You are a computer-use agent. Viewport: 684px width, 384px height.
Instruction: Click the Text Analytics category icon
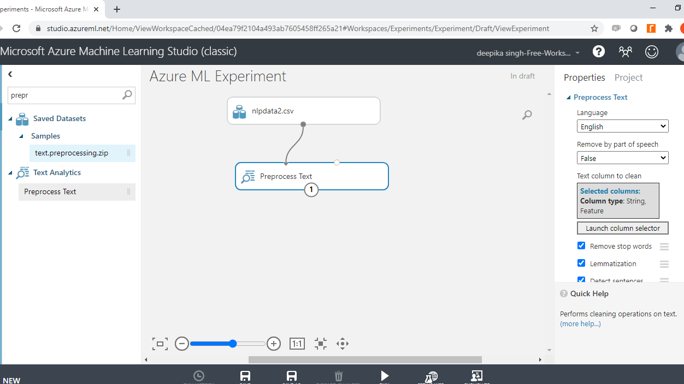tap(22, 173)
